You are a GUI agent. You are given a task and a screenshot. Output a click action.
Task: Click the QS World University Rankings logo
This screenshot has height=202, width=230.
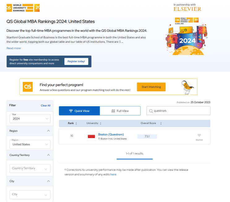(x=23, y=8)
